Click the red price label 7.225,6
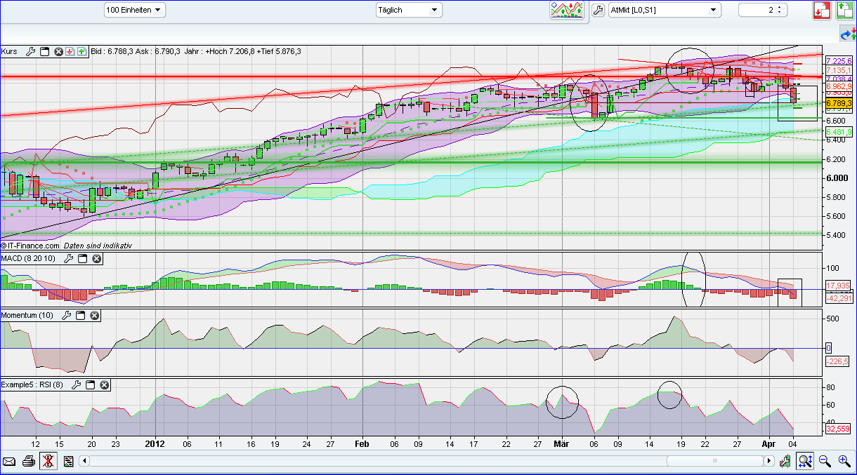The height and width of the screenshot is (475, 857). click(839, 61)
